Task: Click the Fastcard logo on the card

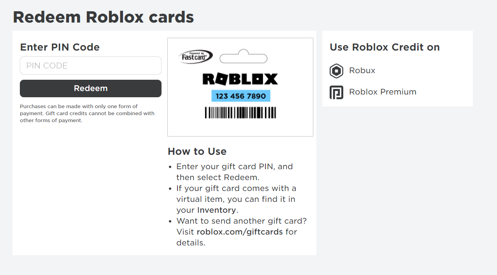Action: pyautogui.click(x=196, y=56)
